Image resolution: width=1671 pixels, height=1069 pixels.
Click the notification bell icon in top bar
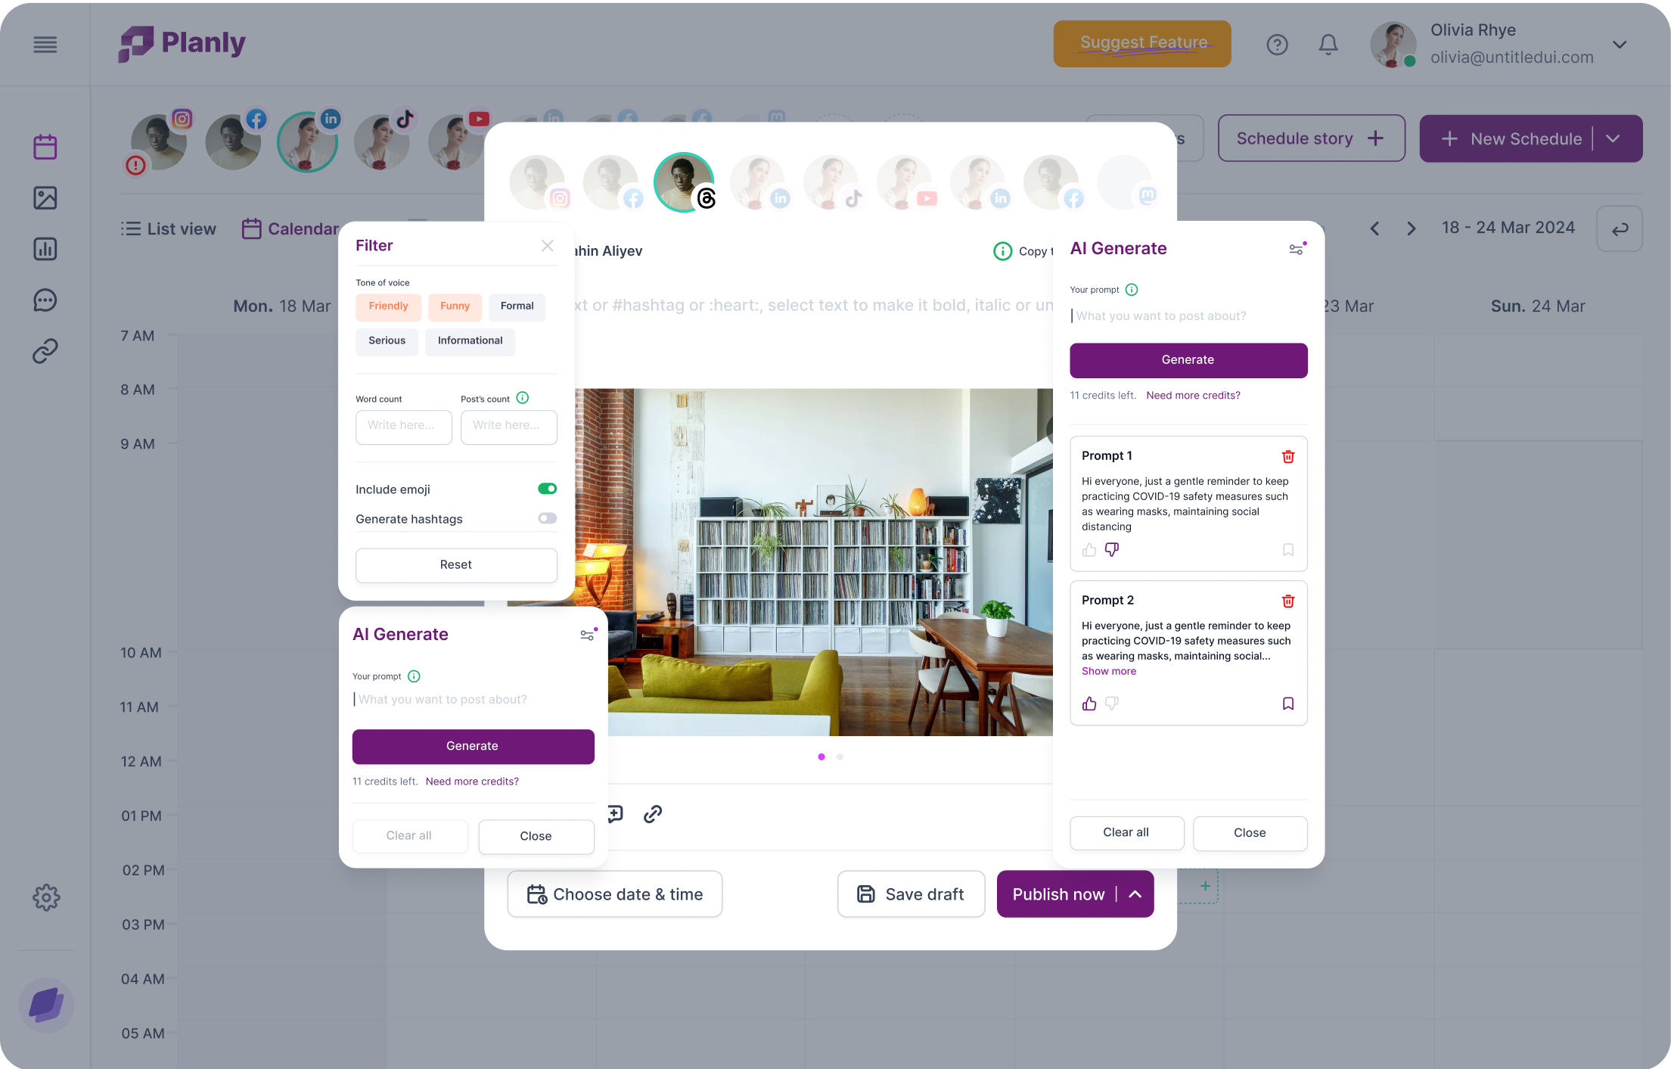click(x=1329, y=44)
